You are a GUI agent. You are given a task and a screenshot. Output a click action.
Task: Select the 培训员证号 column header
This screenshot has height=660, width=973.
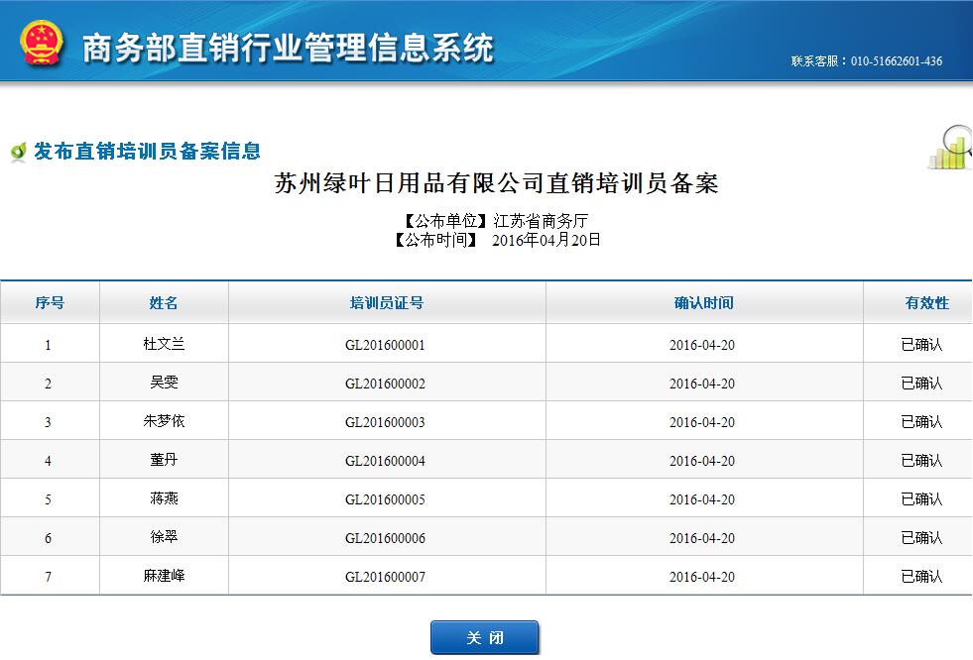(x=386, y=303)
